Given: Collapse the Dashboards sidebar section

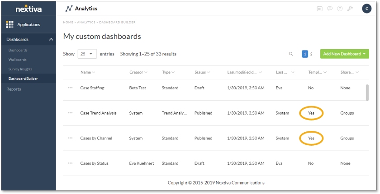Looking at the screenshot, I should pyautogui.click(x=51, y=40).
